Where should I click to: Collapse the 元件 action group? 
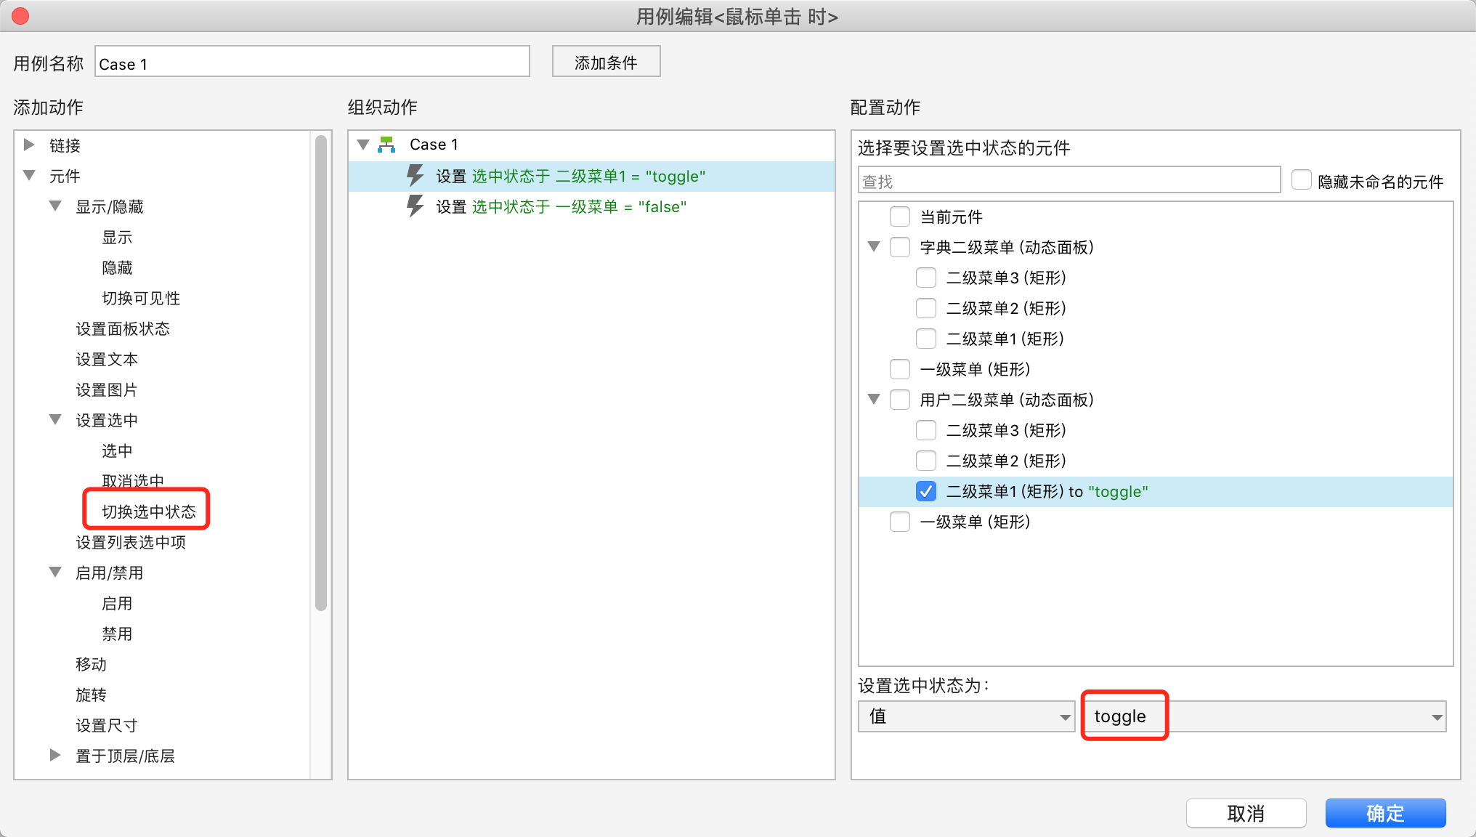[x=30, y=175]
